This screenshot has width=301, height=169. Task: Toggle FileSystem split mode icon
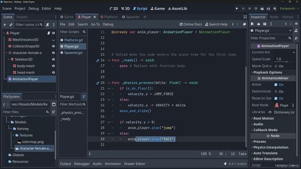[54, 104]
